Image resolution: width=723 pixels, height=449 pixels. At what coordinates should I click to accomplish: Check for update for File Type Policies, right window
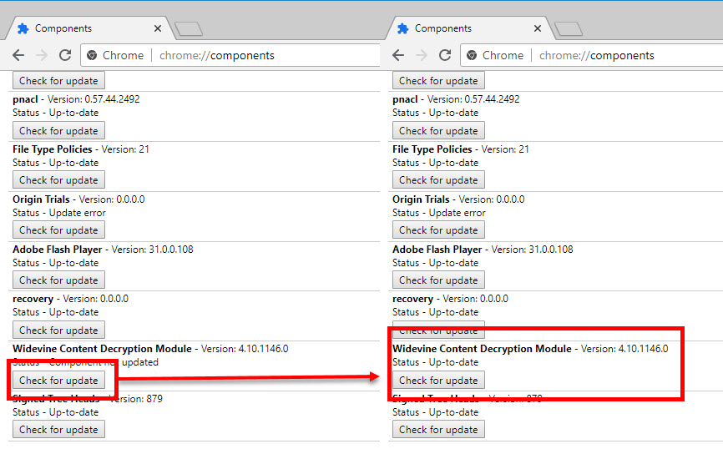coord(438,180)
